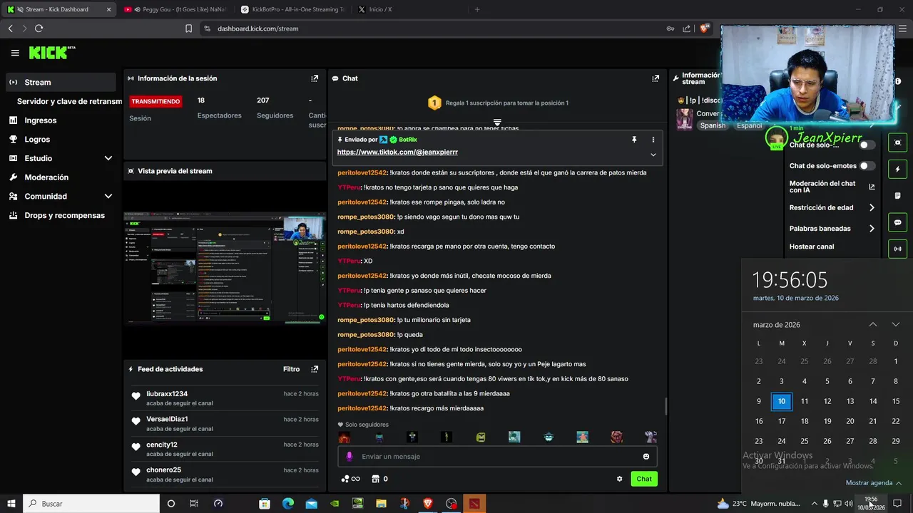Viewport: 913px width, 513px height.
Task: Click the stream preview thumbnail
Action: [x=225, y=267]
